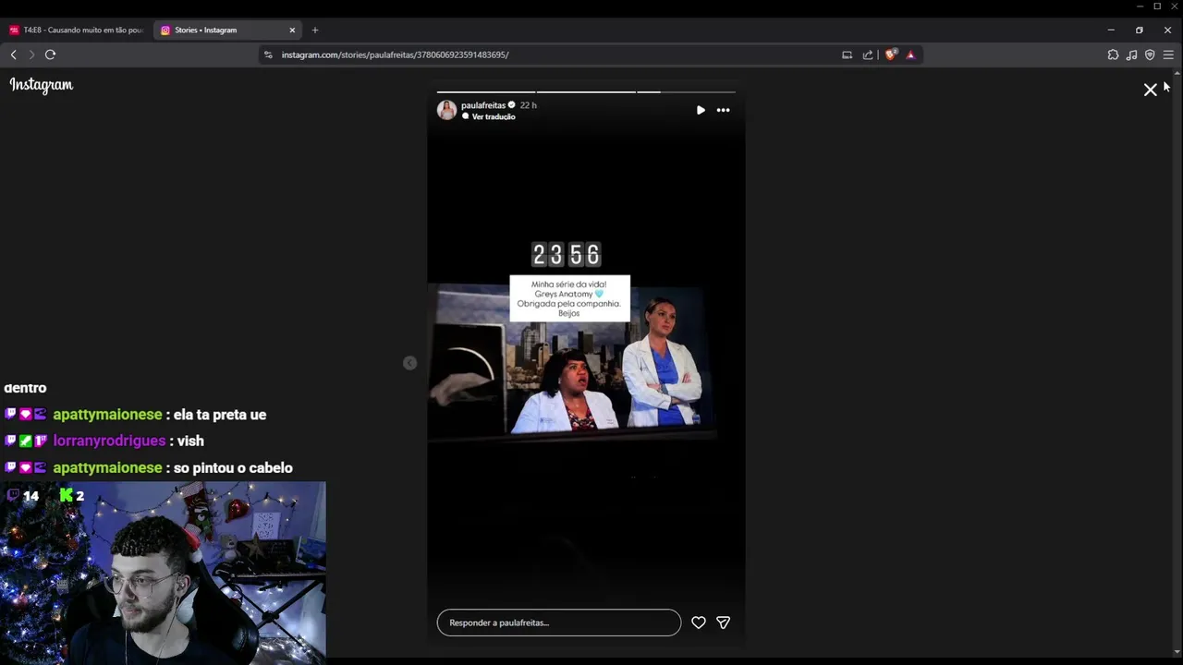
Task: Switch to the T4:E8 Causando muito tab
Action: [x=78, y=30]
